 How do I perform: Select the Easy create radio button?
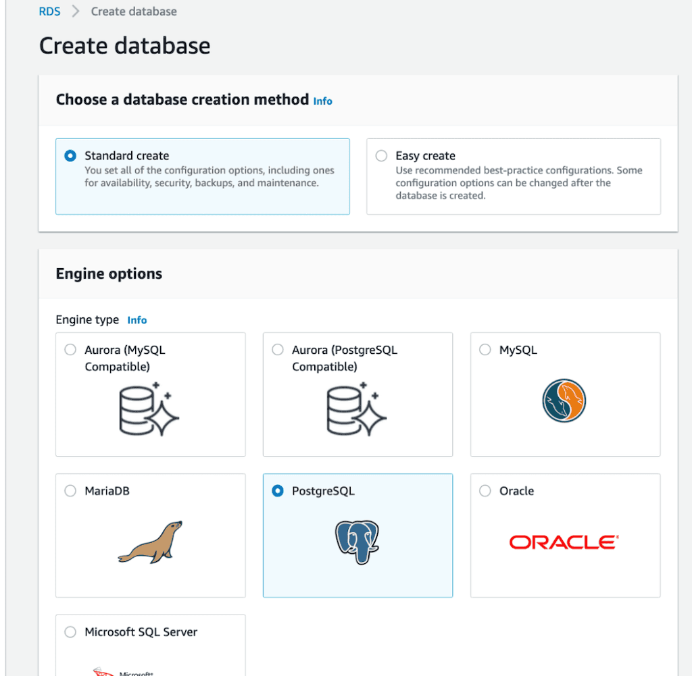[x=380, y=155]
